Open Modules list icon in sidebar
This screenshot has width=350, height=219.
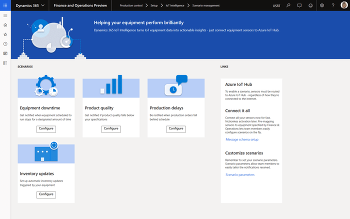click(5, 63)
